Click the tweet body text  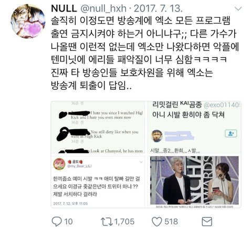[x=145, y=53]
